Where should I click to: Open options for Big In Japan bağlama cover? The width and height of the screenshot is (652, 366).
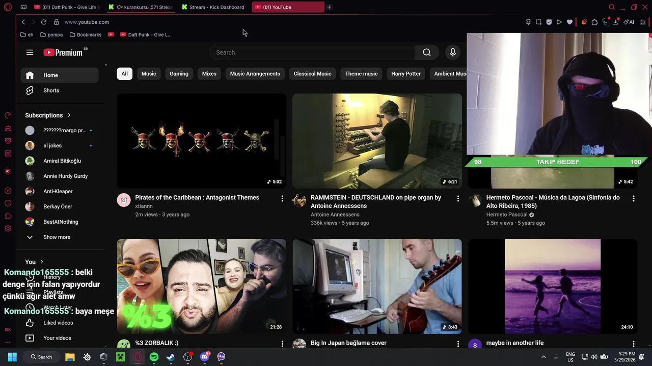click(x=458, y=344)
